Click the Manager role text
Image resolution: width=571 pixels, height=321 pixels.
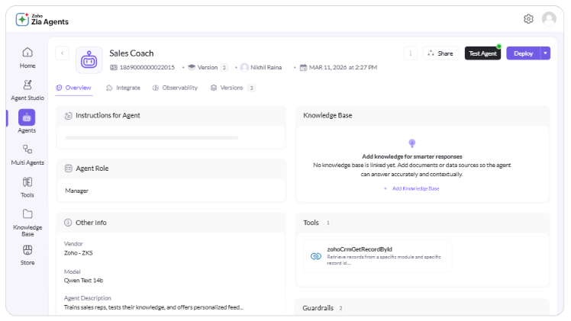[77, 191]
